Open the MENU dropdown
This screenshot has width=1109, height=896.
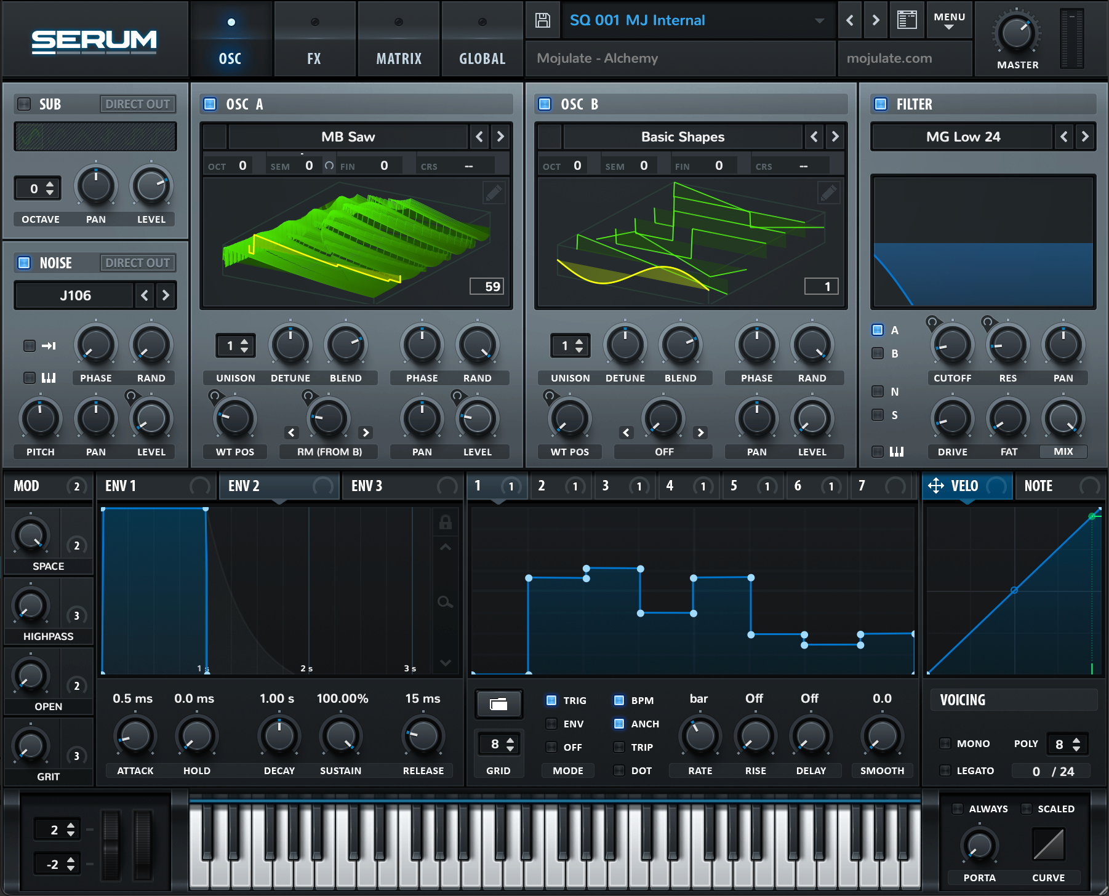(x=949, y=20)
